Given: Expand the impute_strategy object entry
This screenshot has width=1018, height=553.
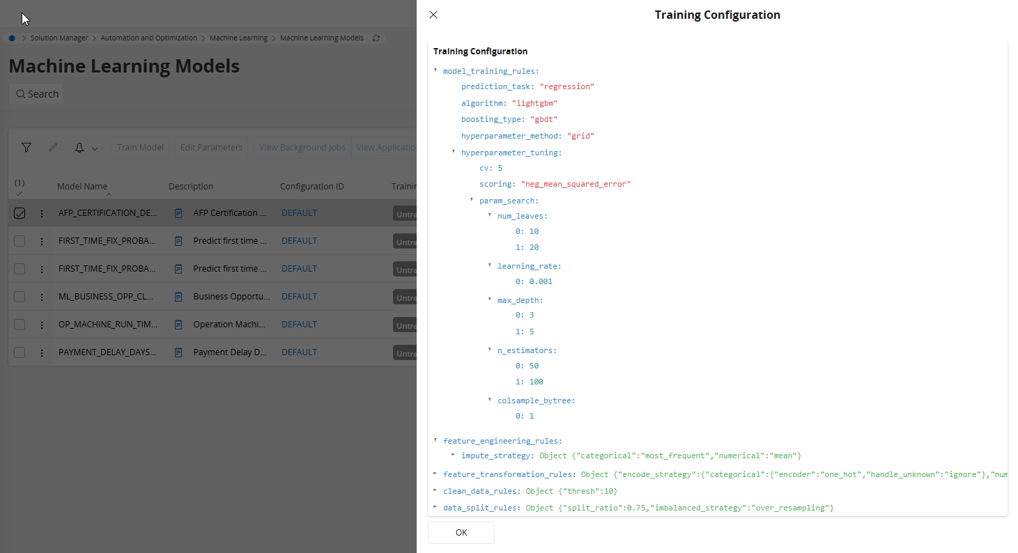Looking at the screenshot, I should (453, 455).
